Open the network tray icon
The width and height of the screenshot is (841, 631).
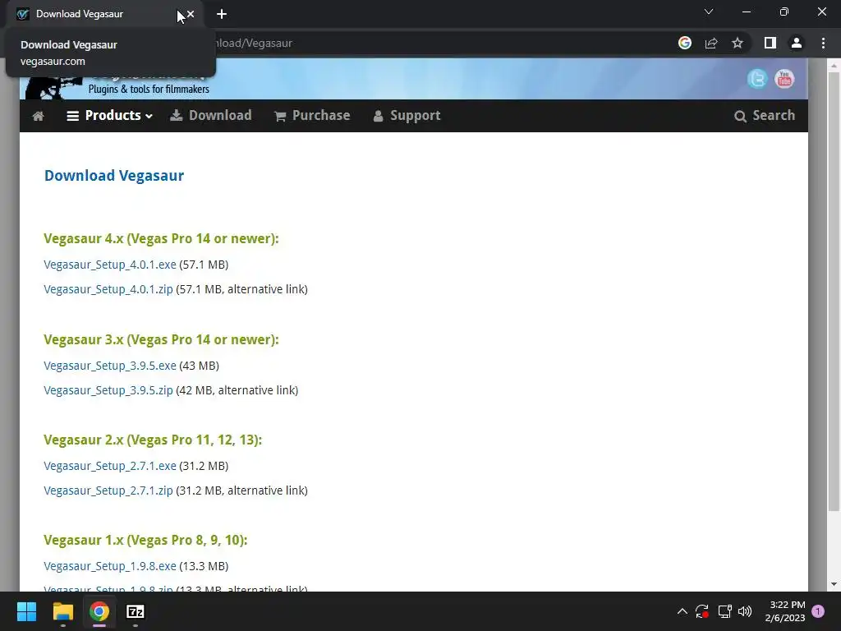tap(724, 611)
